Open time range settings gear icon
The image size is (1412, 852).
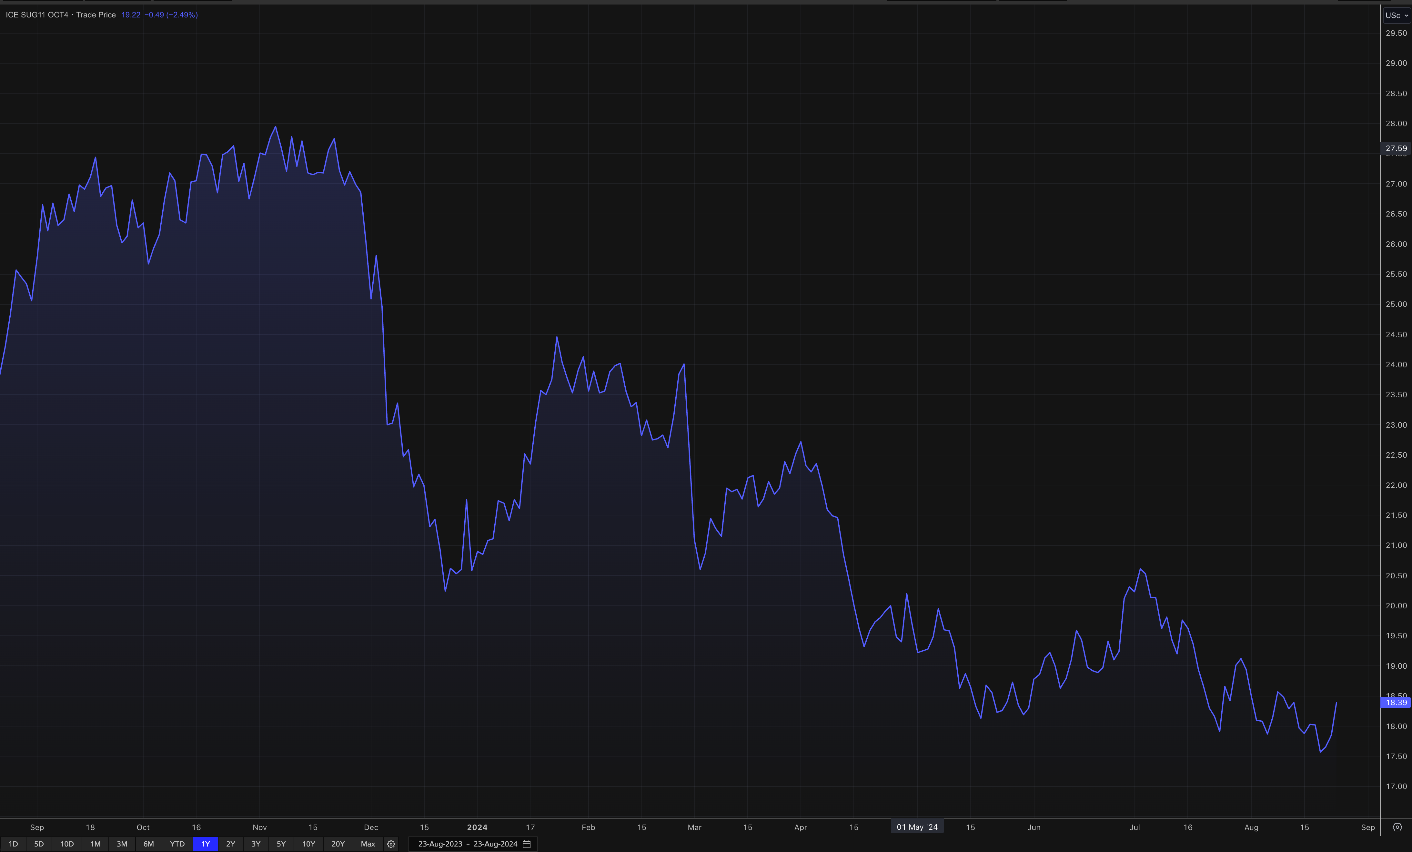[391, 844]
